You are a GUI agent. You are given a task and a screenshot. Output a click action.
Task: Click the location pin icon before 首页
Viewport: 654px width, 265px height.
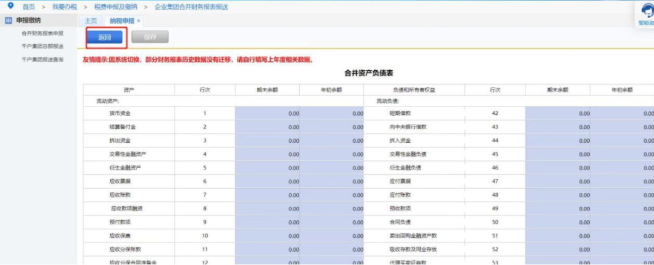(x=10, y=6)
